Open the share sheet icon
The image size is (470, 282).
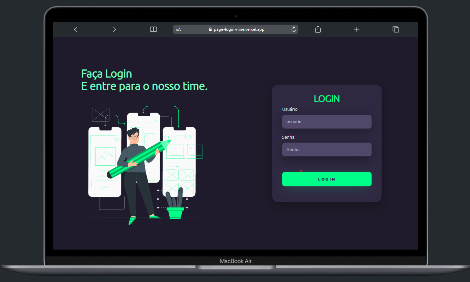(x=318, y=29)
